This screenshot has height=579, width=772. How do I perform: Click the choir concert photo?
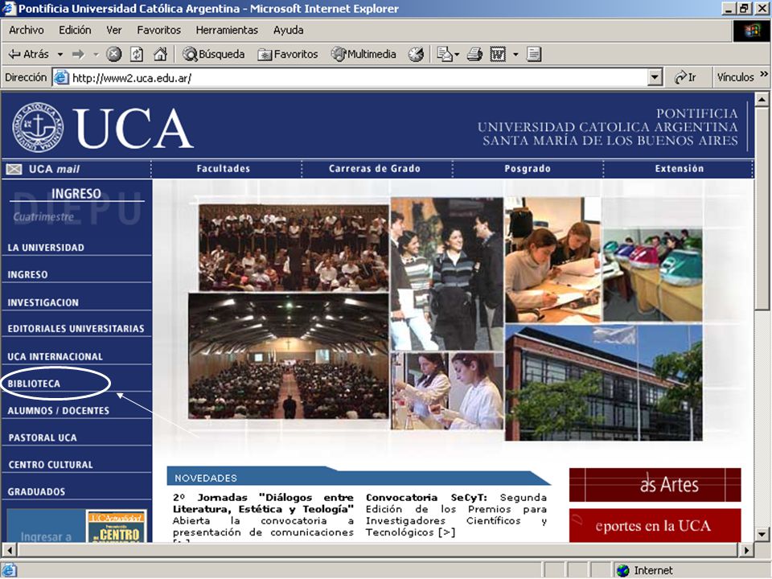(x=294, y=248)
